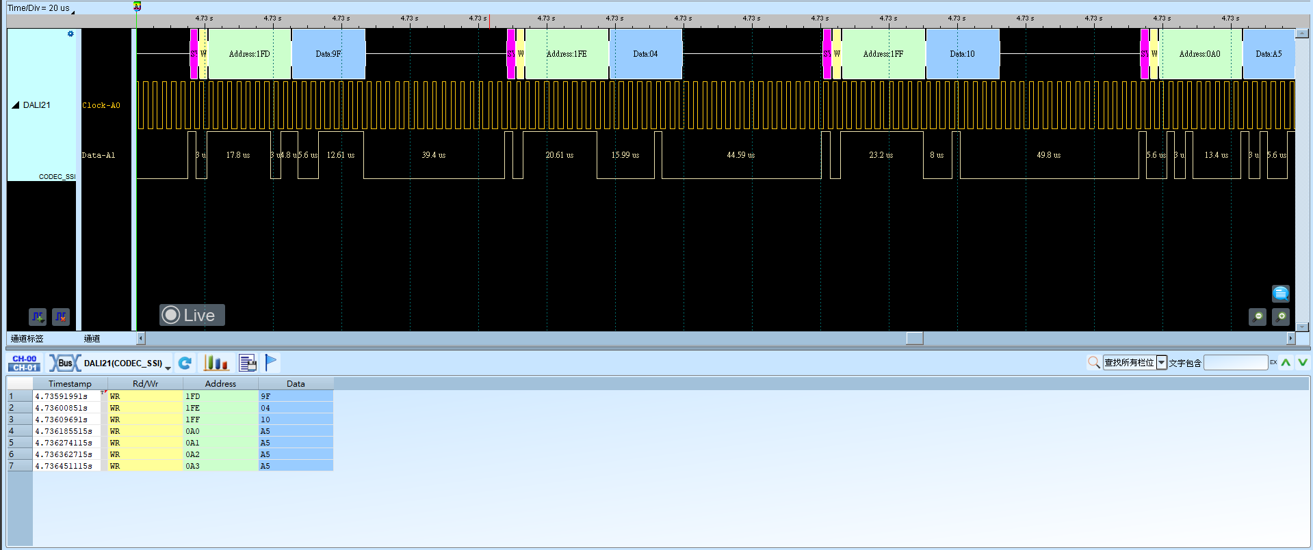
Task: Click the trigger marker on time ruler
Action: (137, 6)
